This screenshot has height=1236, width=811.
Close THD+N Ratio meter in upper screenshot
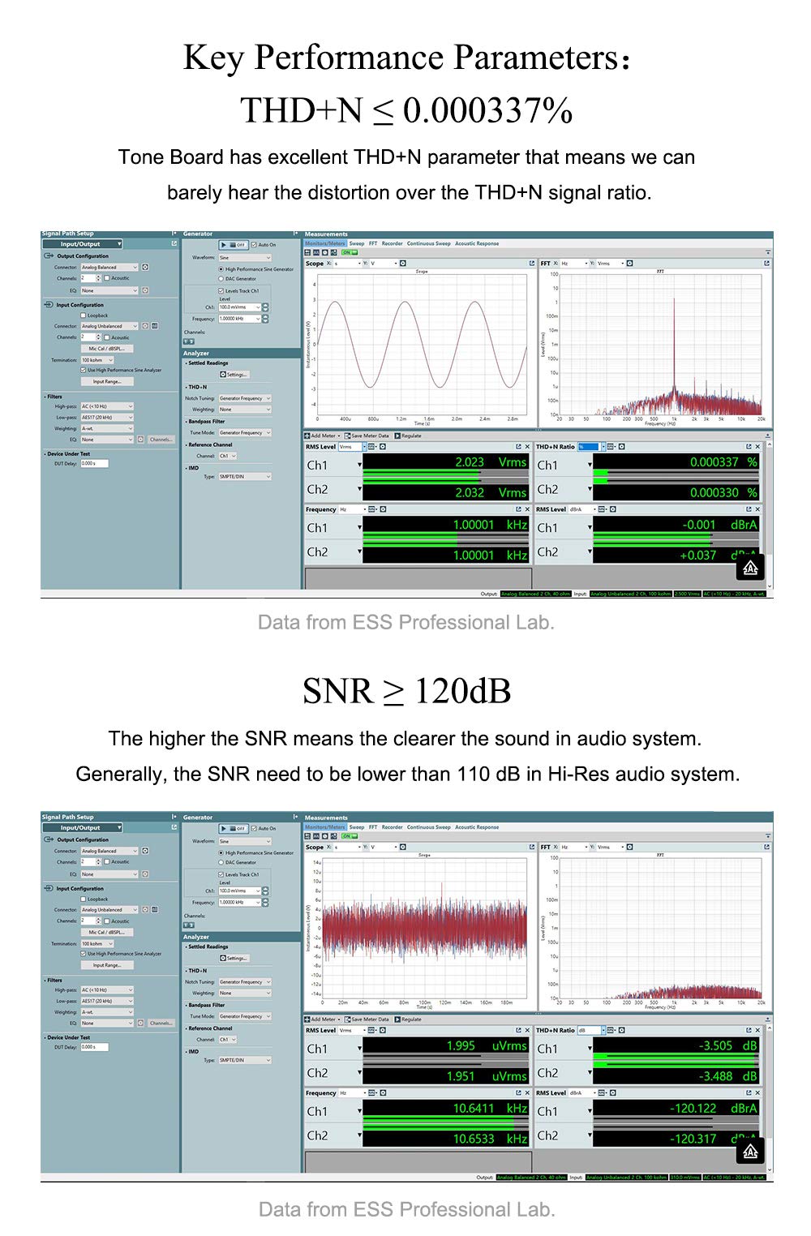pos(758,447)
